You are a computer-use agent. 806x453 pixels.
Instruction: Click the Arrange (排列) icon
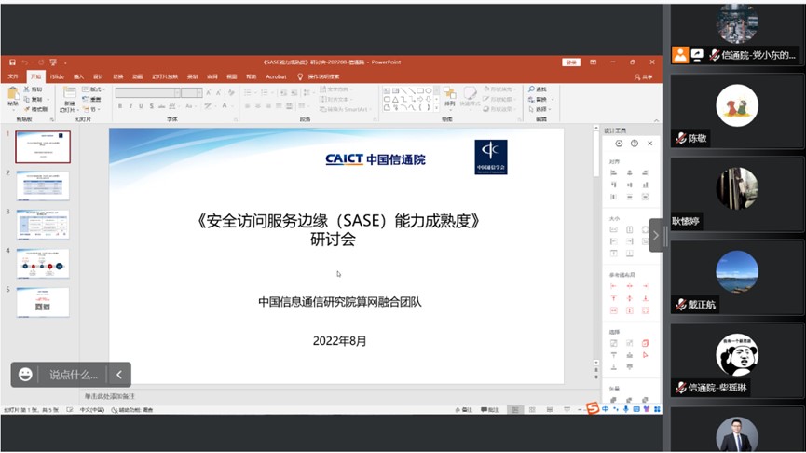click(450, 93)
